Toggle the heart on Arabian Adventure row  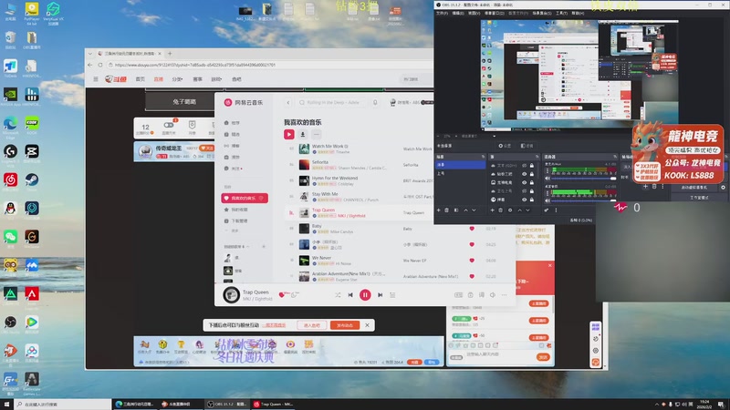pyautogui.click(x=472, y=276)
